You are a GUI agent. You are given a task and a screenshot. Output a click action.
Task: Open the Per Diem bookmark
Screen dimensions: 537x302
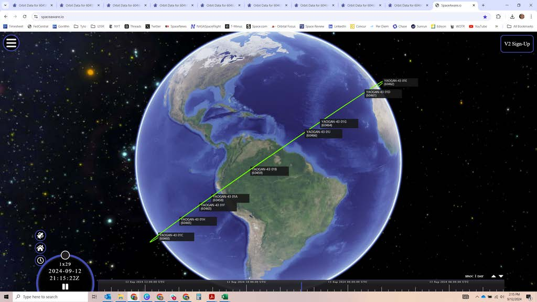[379, 26]
